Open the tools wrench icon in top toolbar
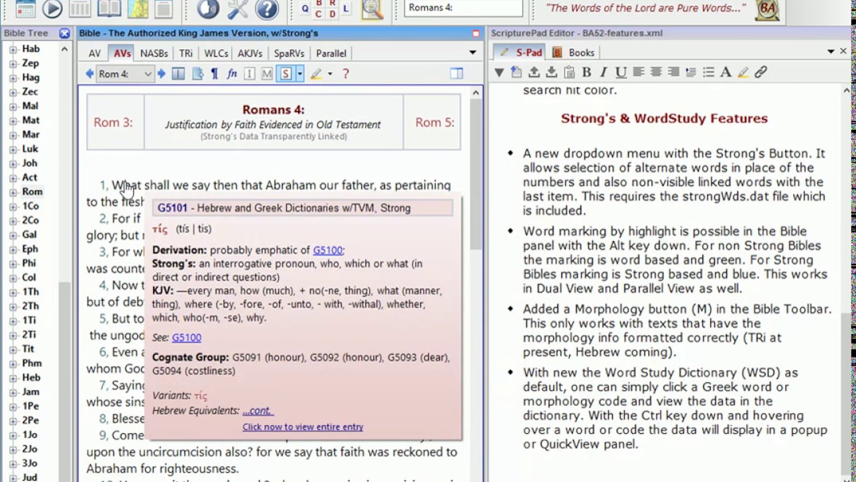The height and width of the screenshot is (482, 856). click(x=237, y=9)
